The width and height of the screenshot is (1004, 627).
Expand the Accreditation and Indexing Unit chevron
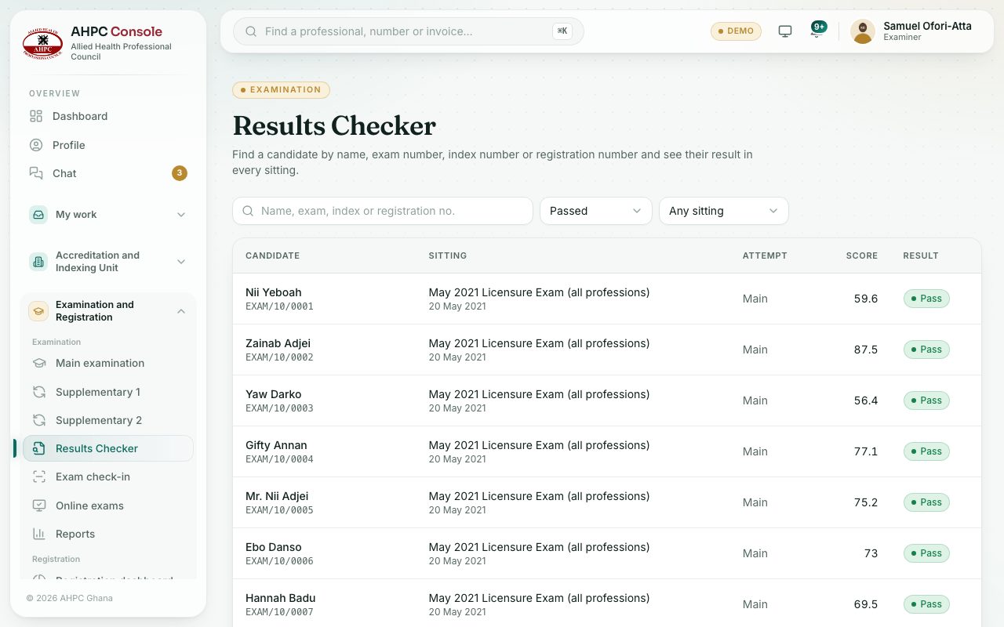coord(181,262)
